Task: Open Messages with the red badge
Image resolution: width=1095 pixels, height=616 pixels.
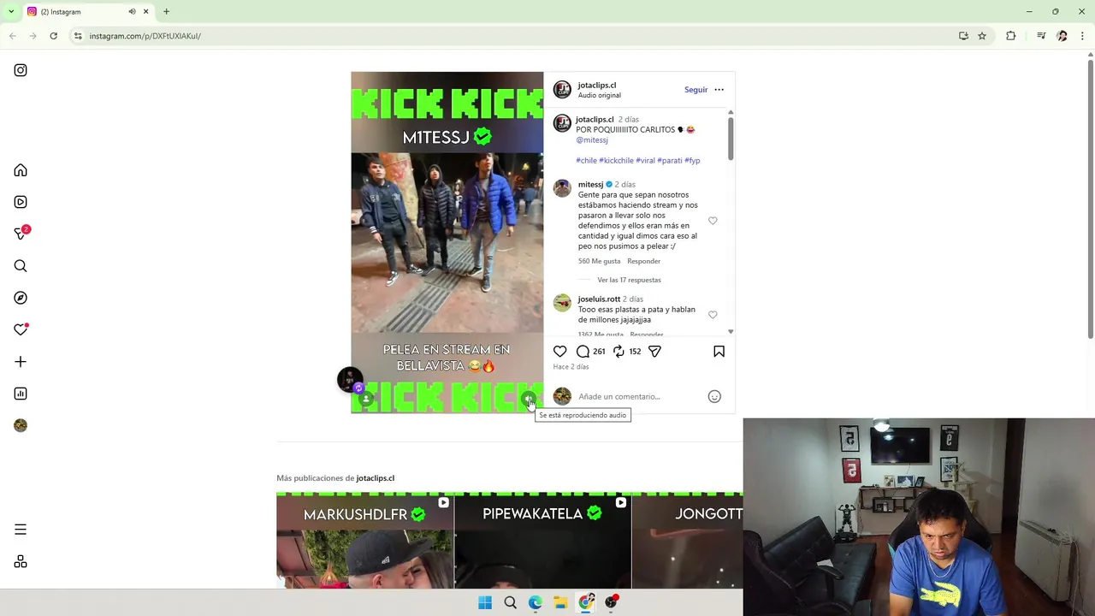Action: [x=21, y=234]
